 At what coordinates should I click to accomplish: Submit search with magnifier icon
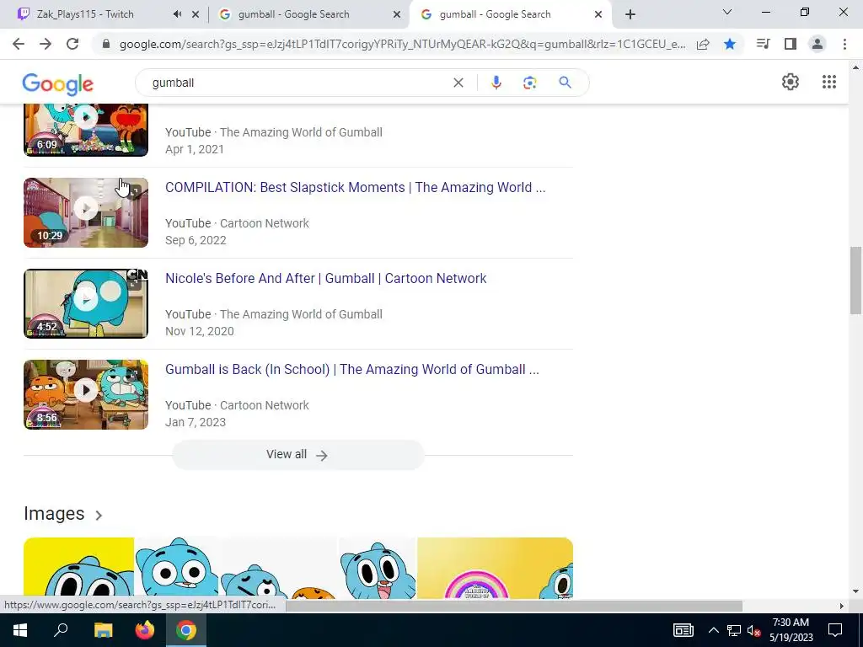565,83
